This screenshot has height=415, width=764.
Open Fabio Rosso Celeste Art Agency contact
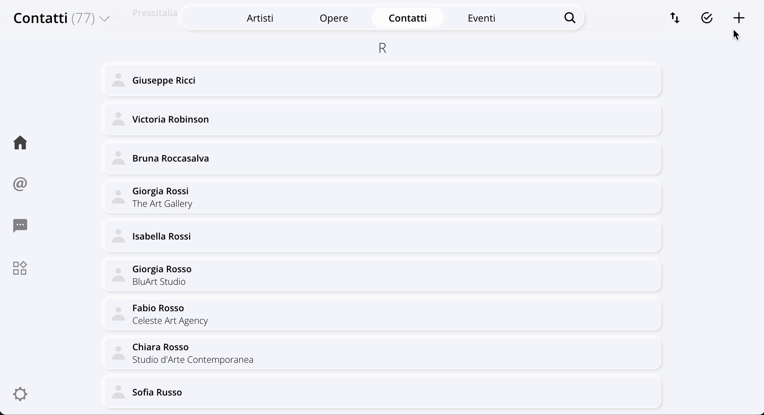382,314
